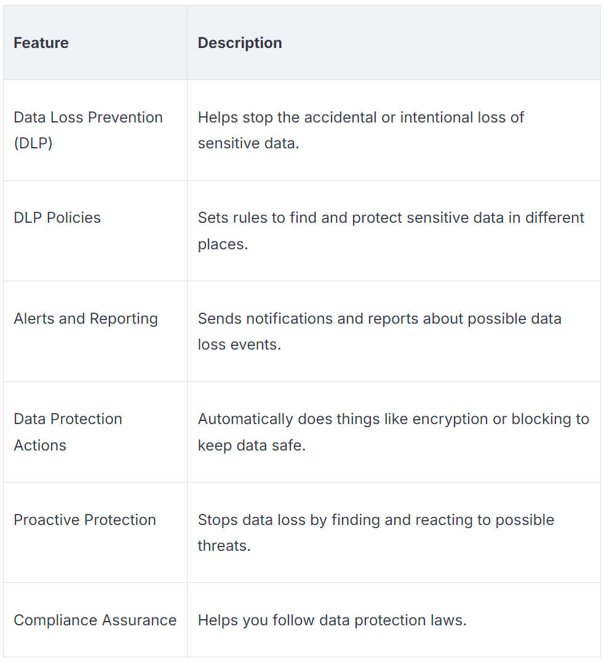Click the DLP Policies feature cell
This screenshot has height=661, width=604.
57,218
